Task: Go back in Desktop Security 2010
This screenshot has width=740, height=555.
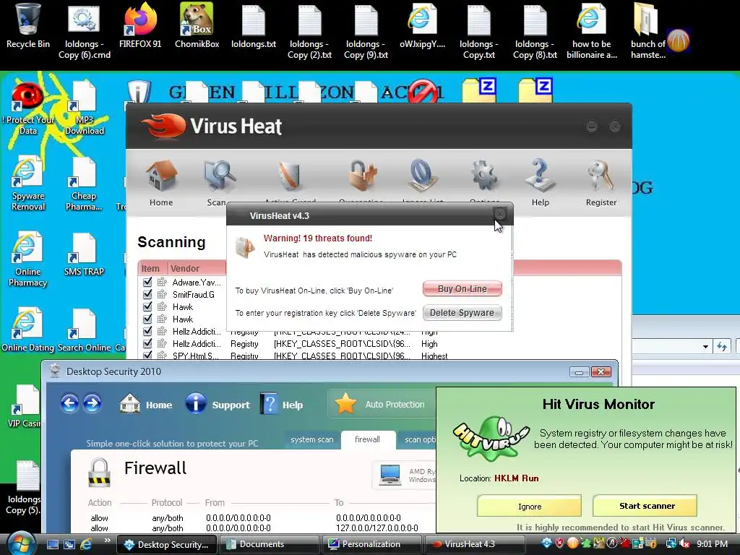Action: (69, 404)
